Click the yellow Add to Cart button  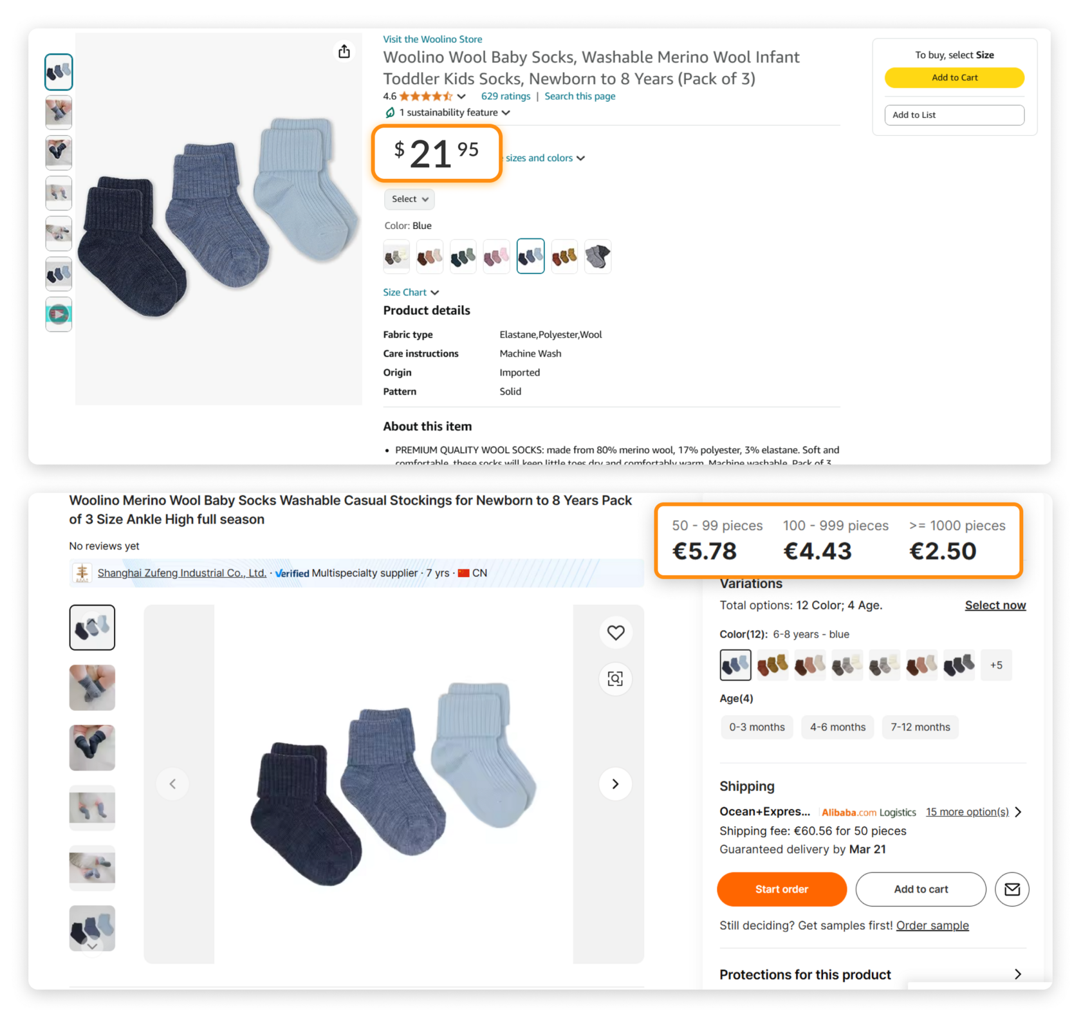[954, 77]
